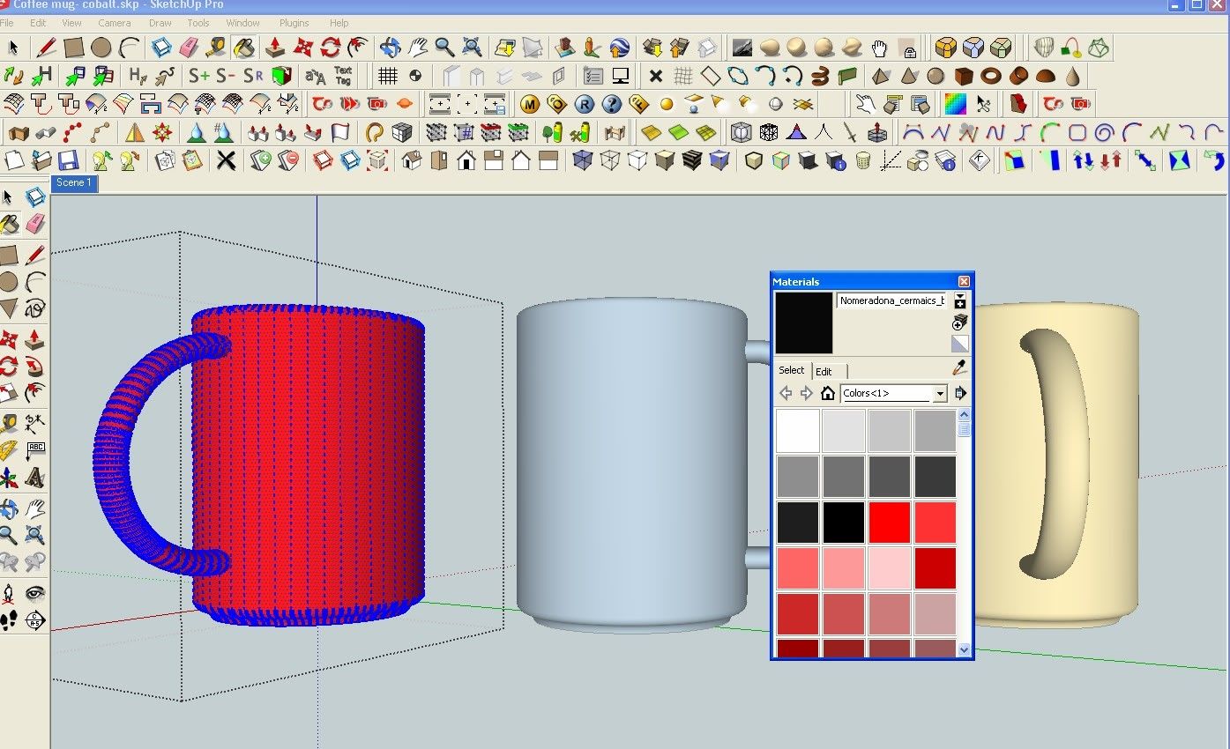The height and width of the screenshot is (749, 1230).
Task: Select the Tape Measure tool in top toolbar
Action: [217, 48]
